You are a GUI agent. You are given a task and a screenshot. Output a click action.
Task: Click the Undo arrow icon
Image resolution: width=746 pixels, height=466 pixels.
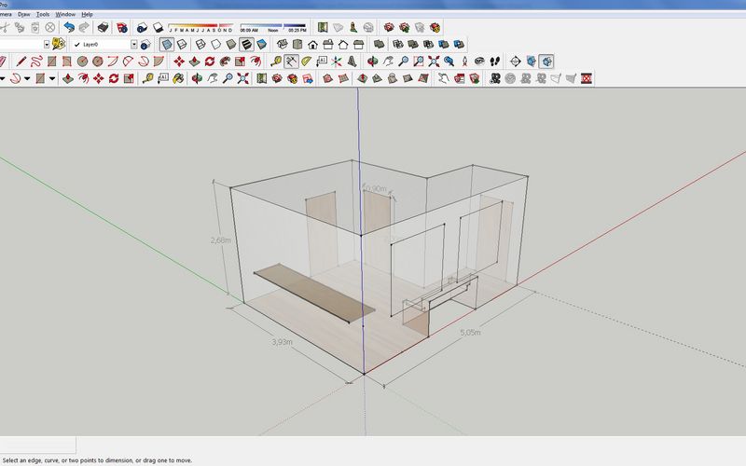(x=69, y=28)
